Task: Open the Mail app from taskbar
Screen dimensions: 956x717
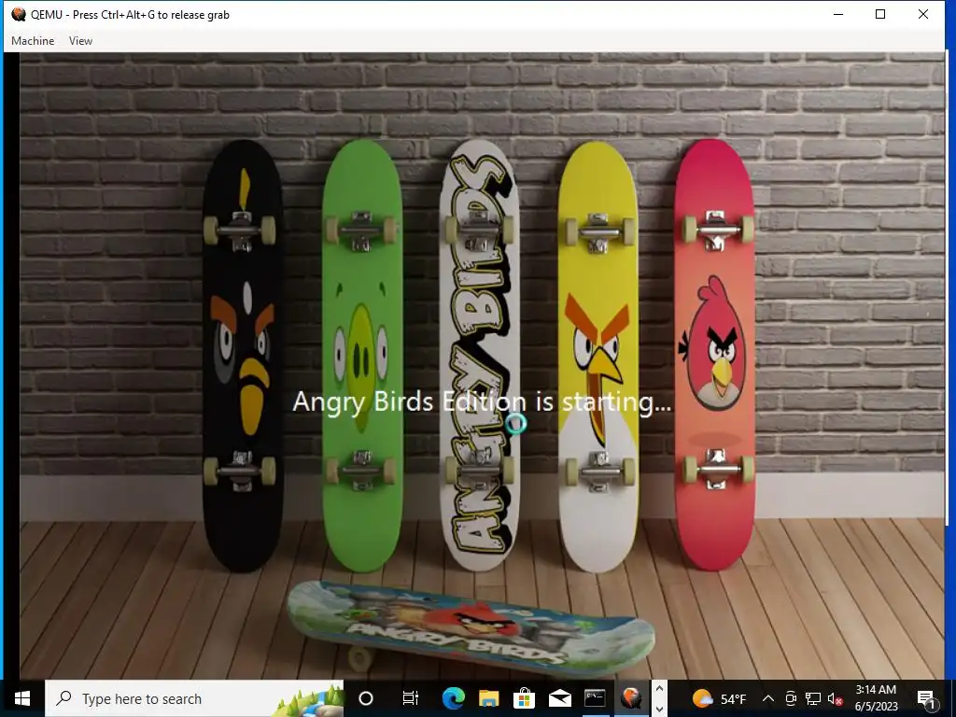Action: 560,698
